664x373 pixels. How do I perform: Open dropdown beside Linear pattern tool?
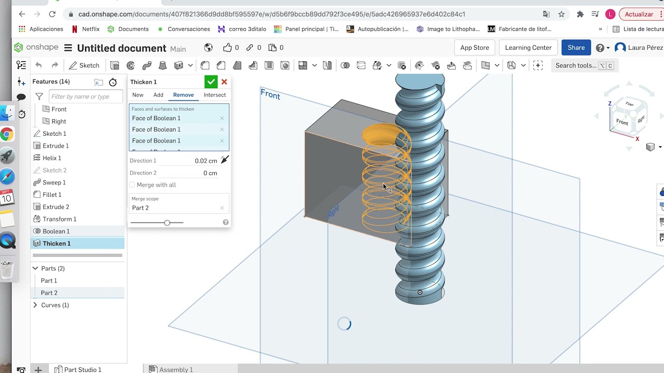coord(314,65)
